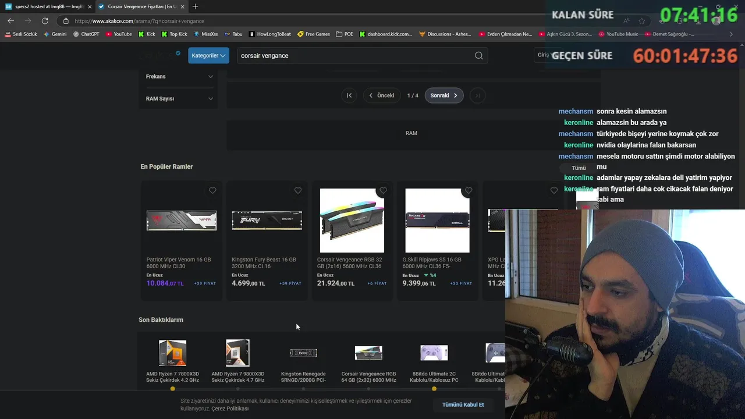Open the Patriot Viper Venom product image
The width and height of the screenshot is (745, 419).
pyautogui.click(x=182, y=221)
